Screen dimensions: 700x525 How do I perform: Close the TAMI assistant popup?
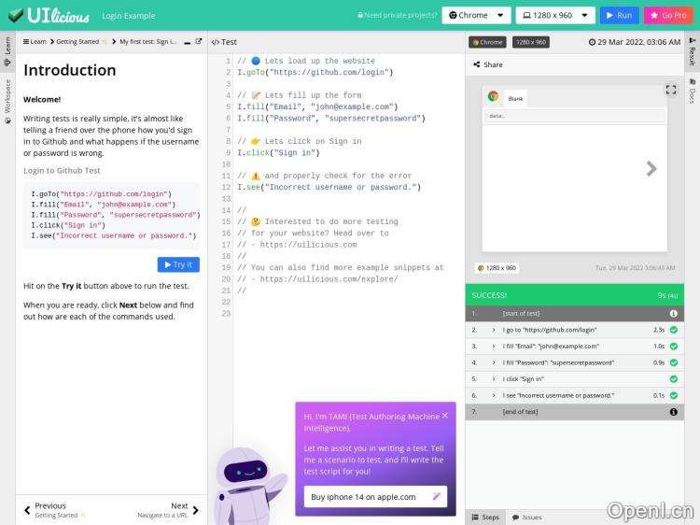coord(445,416)
